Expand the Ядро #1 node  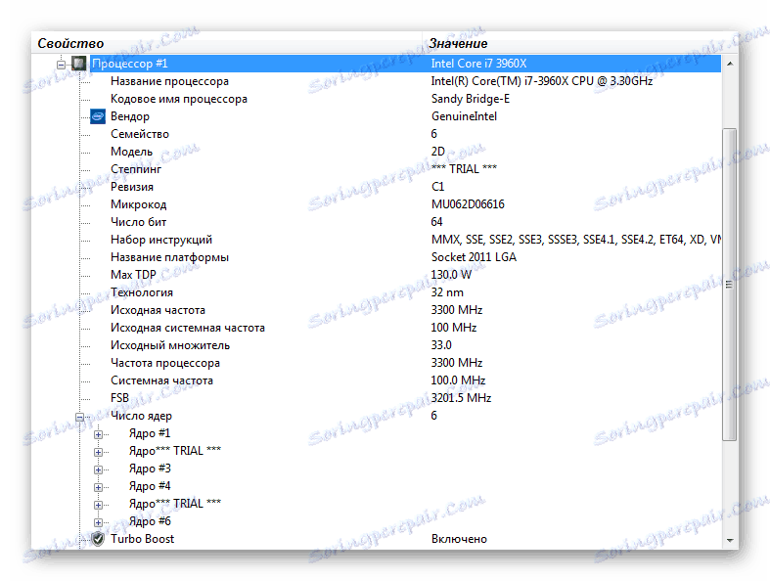point(98,434)
